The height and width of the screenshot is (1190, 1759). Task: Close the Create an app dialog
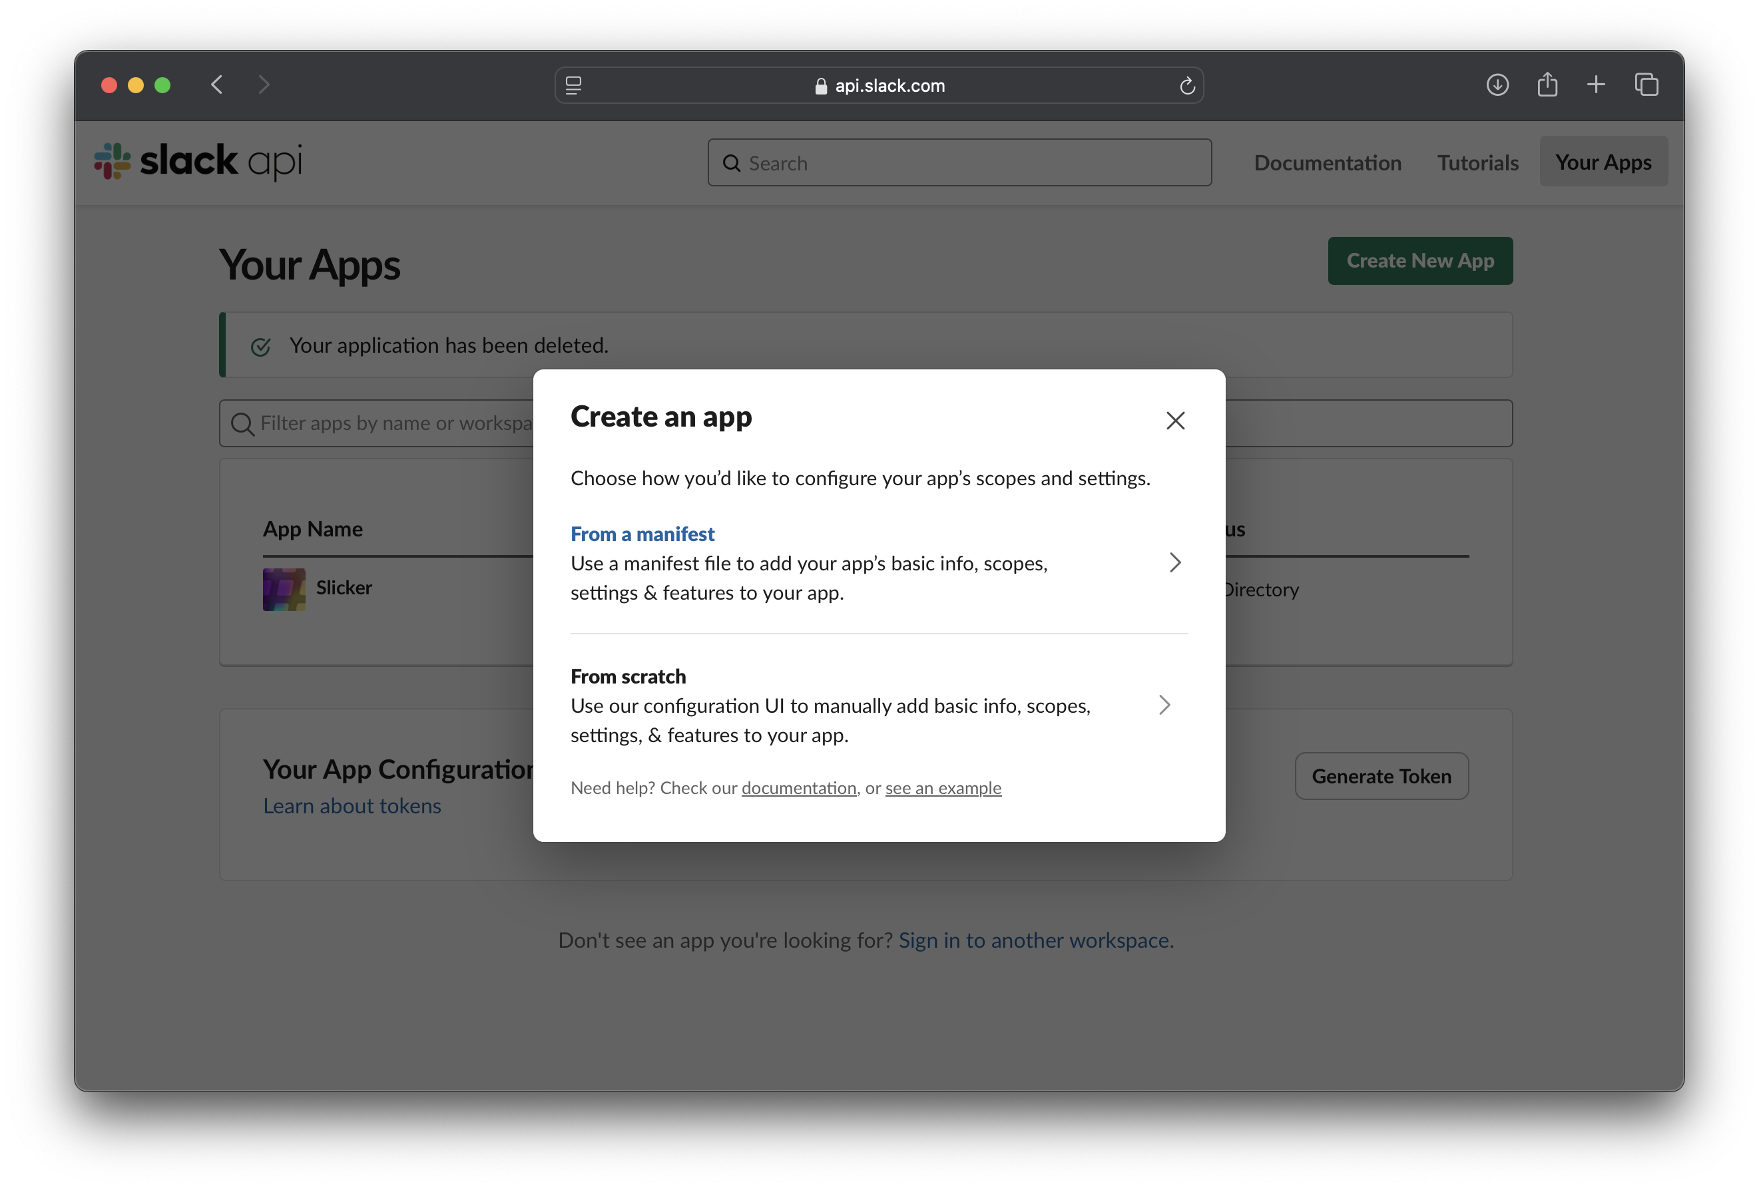(1174, 421)
